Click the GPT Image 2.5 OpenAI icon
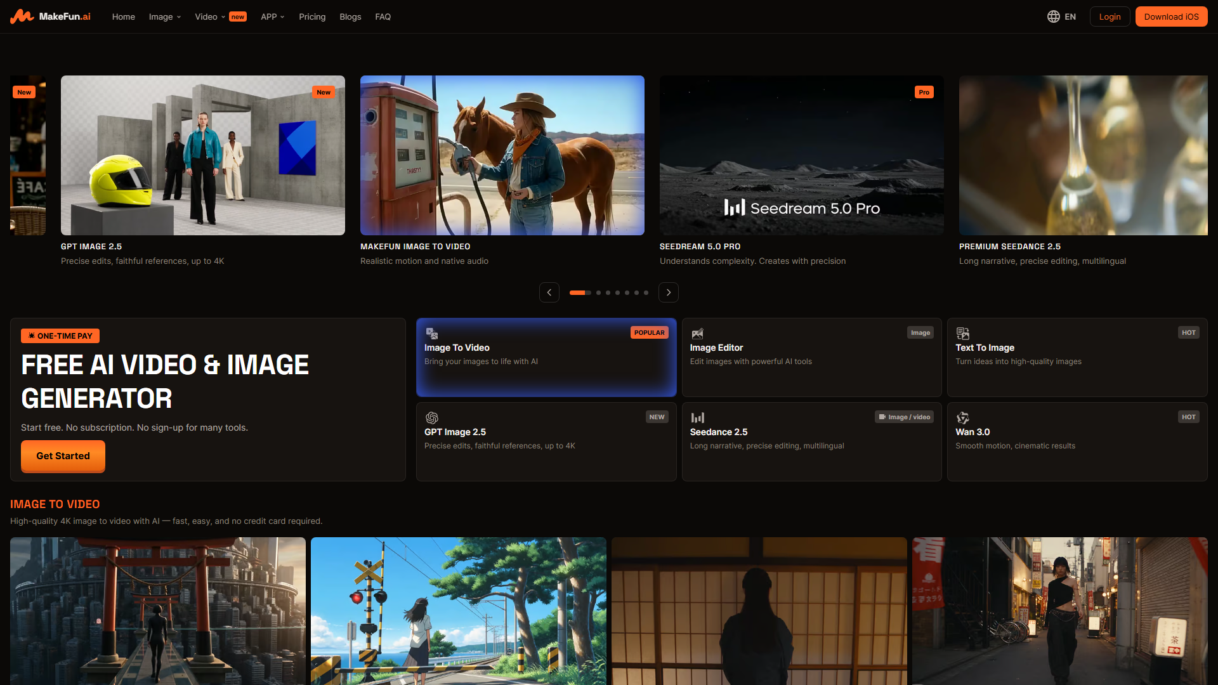This screenshot has height=685, width=1218. [432, 417]
